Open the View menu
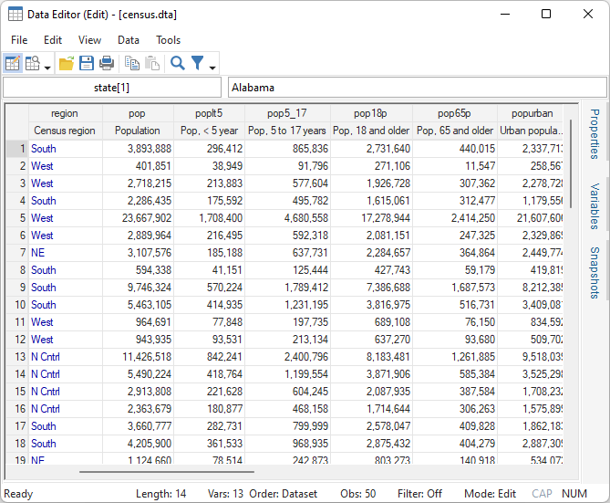This screenshot has height=503, width=610. [89, 40]
